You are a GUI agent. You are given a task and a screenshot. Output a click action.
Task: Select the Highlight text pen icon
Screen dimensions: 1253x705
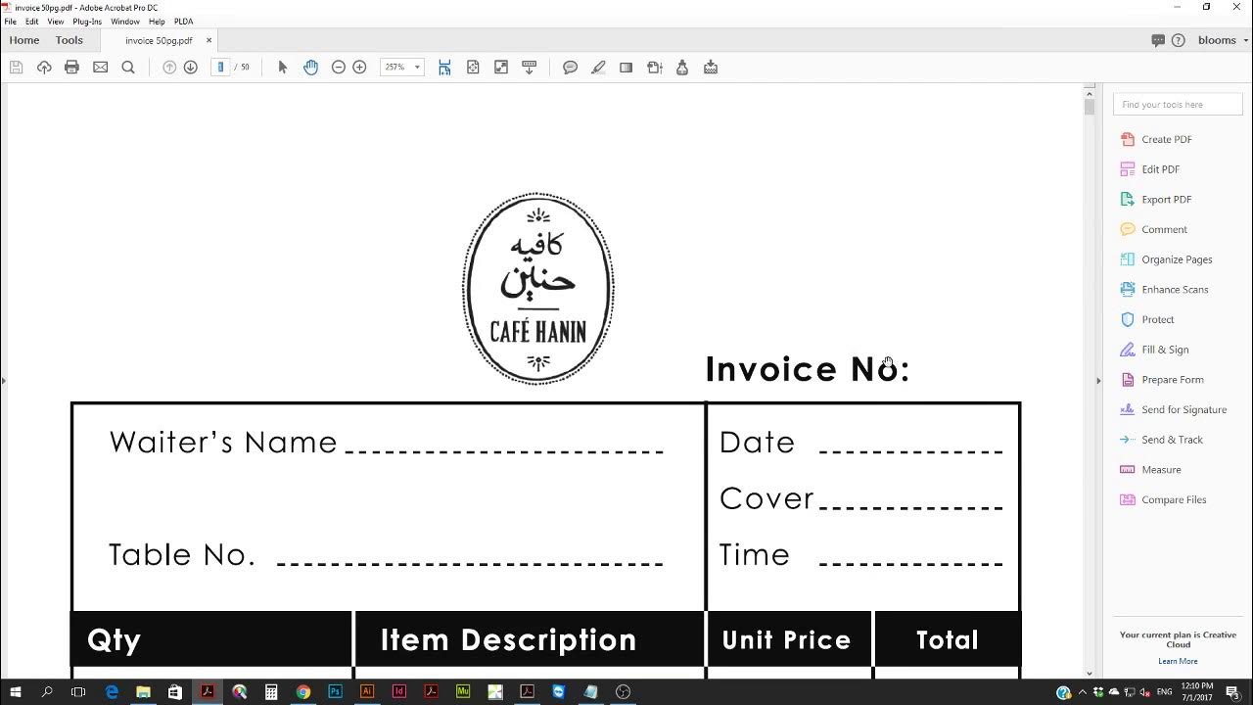pos(598,68)
